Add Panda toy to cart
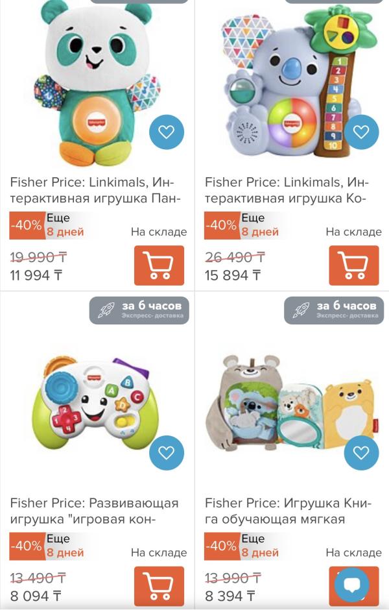 (x=159, y=265)
